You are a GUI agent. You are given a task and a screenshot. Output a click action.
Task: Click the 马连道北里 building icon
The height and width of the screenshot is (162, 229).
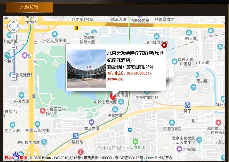[x=172, y=123]
